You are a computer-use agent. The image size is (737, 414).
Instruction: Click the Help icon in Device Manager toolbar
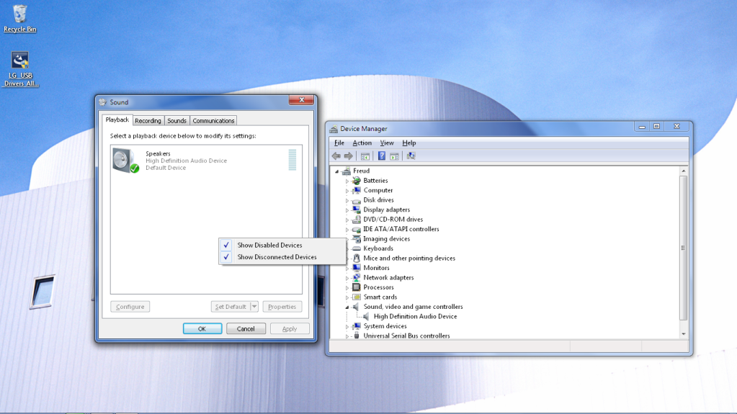[x=381, y=156]
